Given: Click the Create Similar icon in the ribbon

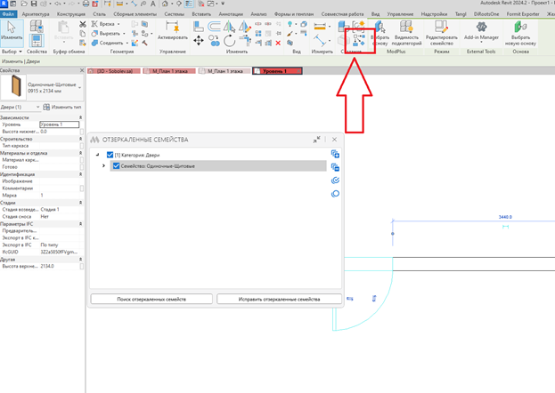Looking at the screenshot, I should [359, 40].
